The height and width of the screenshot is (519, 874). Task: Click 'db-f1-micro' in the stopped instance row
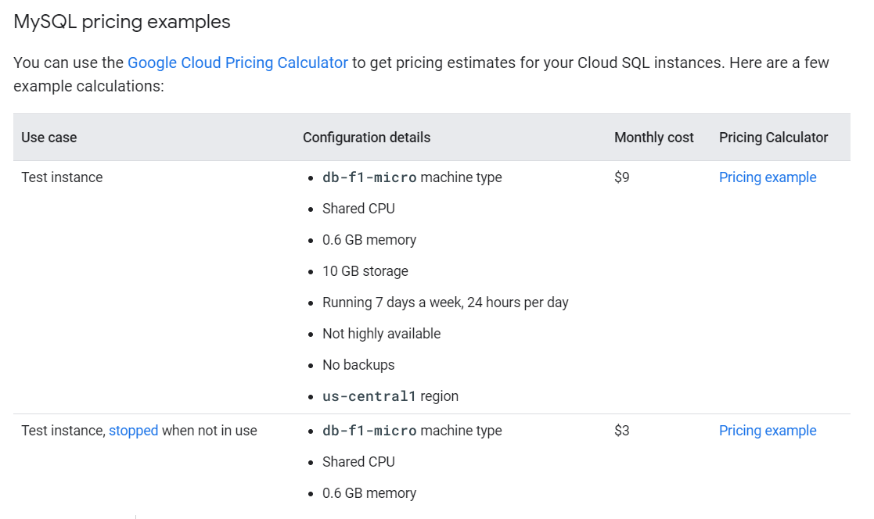point(369,431)
